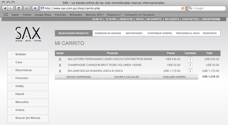Expand the Masculino category

(x=28, y=103)
